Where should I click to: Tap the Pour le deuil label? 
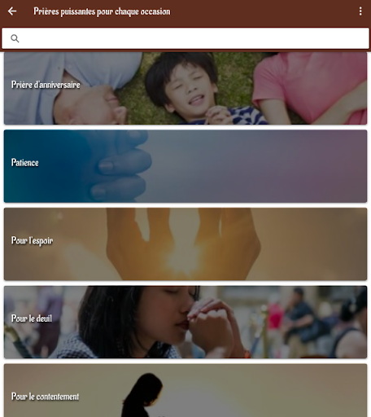32,318
